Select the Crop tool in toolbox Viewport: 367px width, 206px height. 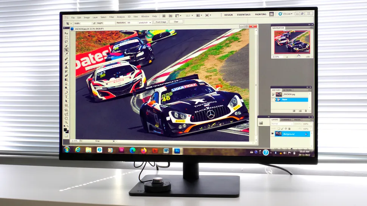(x=66, y=50)
